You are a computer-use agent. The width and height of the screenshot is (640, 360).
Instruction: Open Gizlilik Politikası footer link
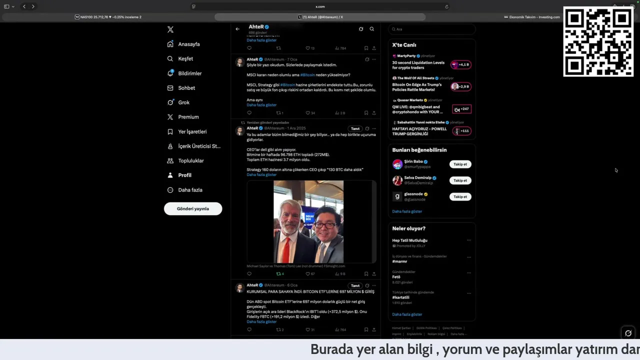click(426, 328)
